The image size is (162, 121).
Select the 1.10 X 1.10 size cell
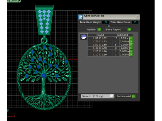(100, 55)
